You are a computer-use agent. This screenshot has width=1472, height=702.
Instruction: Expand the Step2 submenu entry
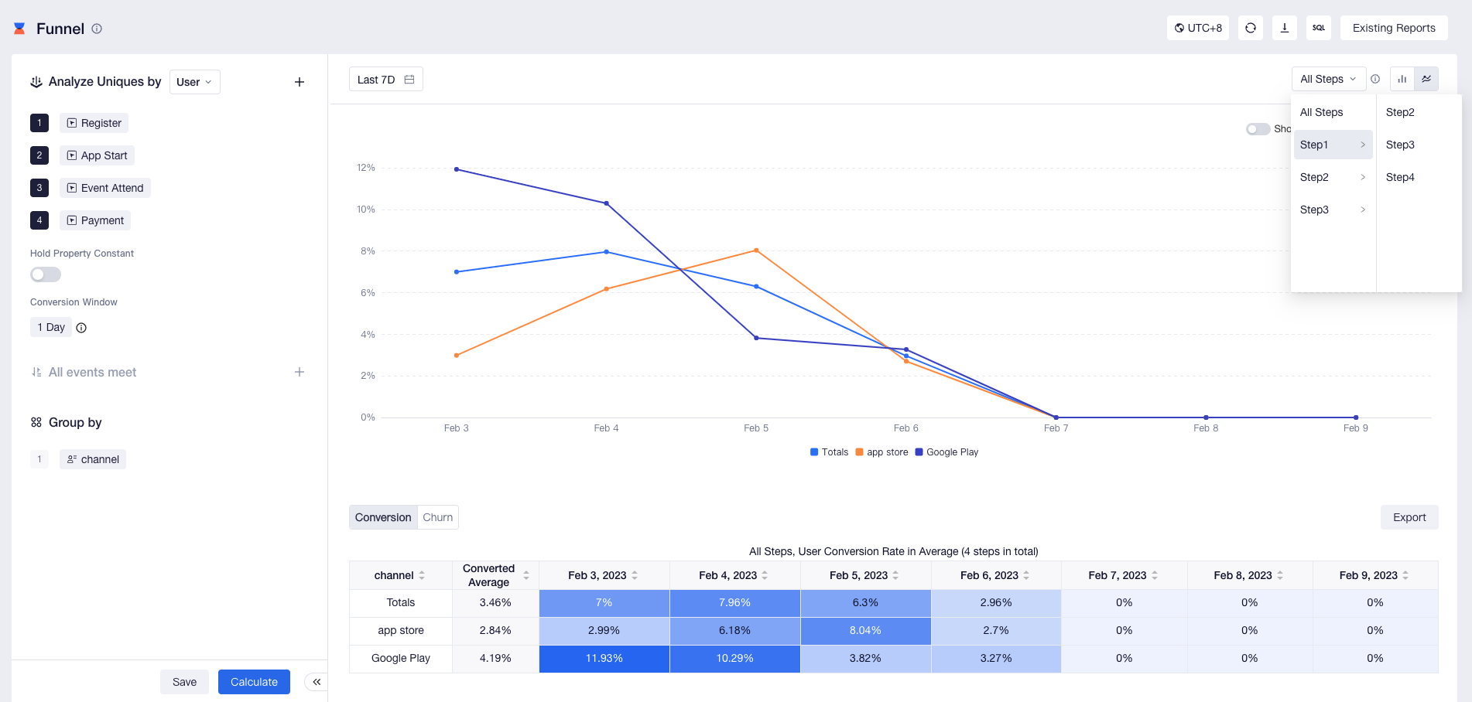pyautogui.click(x=1333, y=177)
